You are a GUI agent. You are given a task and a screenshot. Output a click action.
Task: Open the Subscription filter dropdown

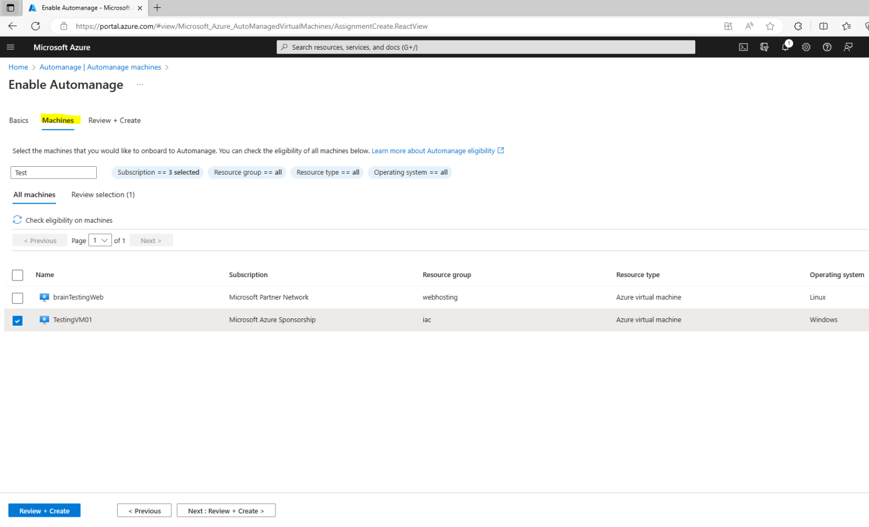pos(158,172)
